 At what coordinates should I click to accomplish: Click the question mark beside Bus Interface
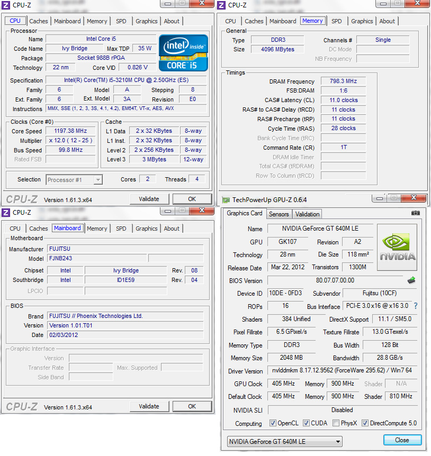[416, 306]
